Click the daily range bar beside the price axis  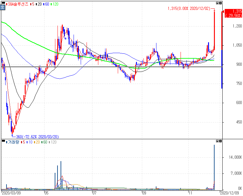222,50
